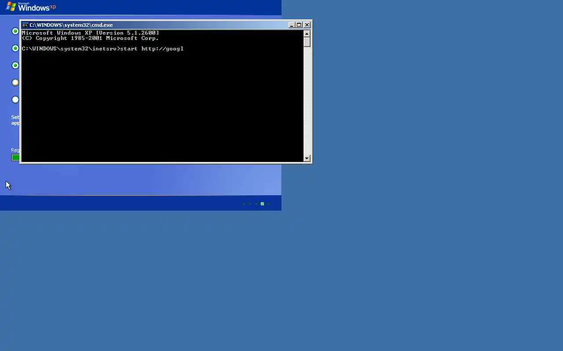The height and width of the screenshot is (351, 563).
Task: Click the cmd scrollbar down arrow
Action: 307,158
